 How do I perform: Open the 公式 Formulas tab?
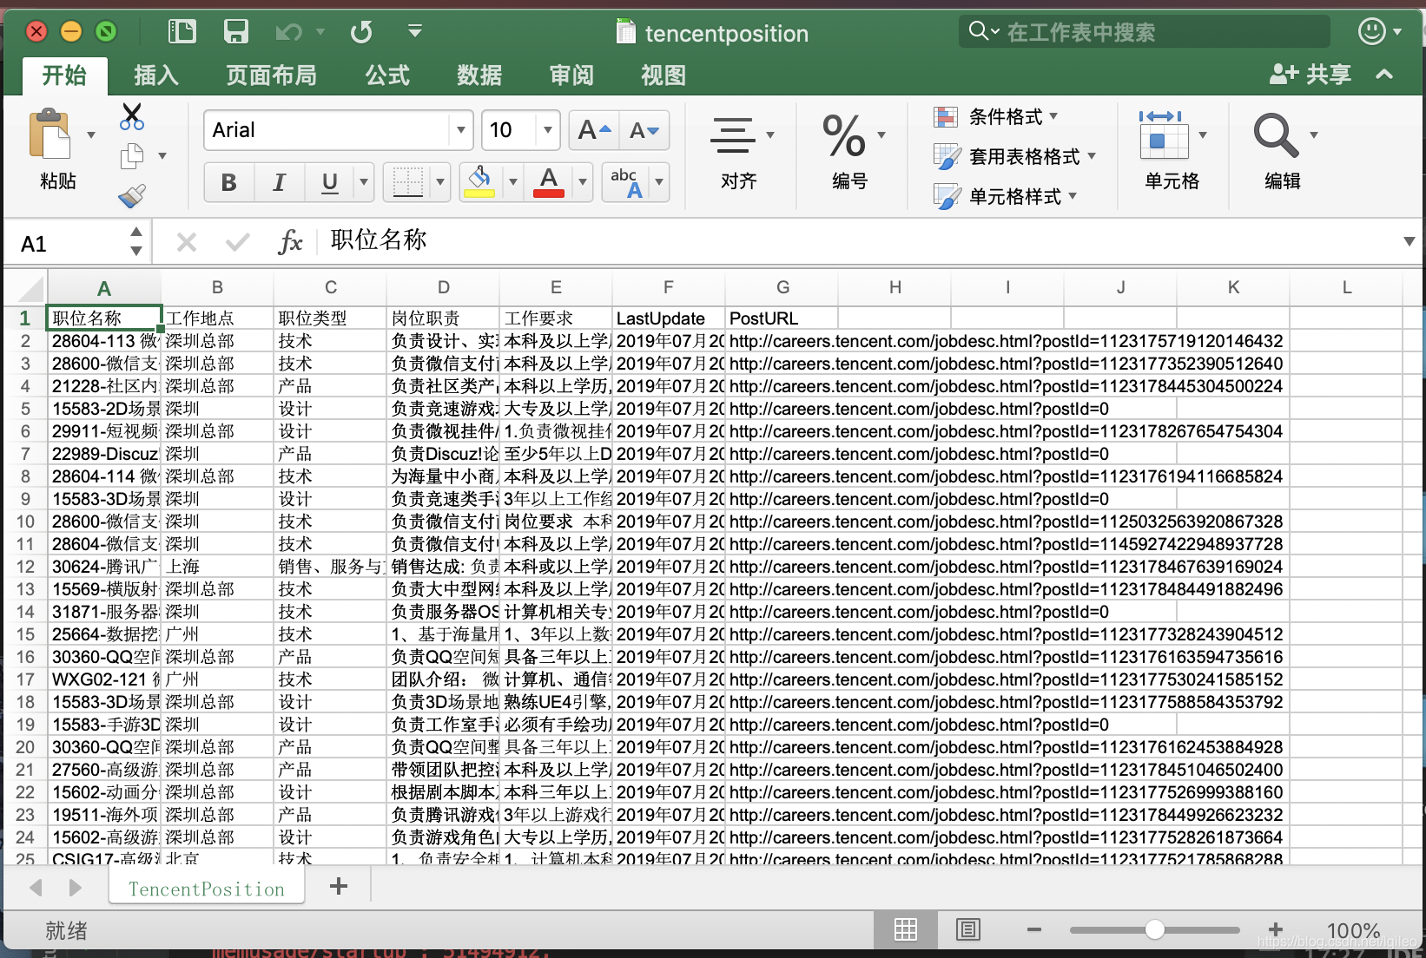tap(387, 75)
